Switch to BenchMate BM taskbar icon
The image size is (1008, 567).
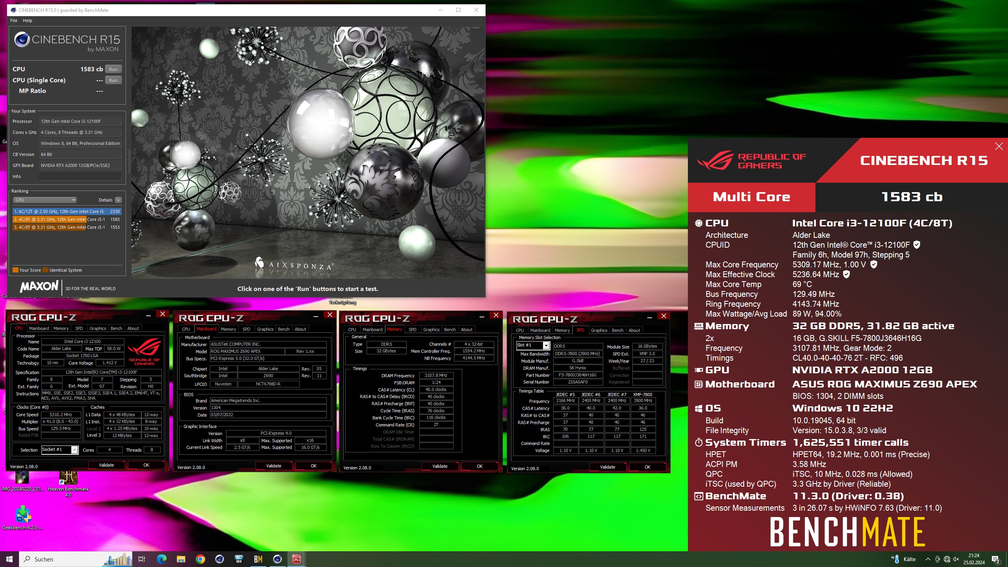[258, 559]
